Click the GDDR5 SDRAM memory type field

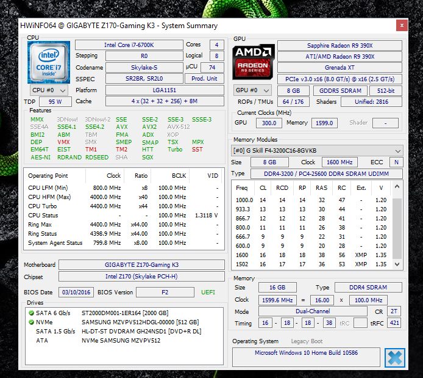coord(340,91)
